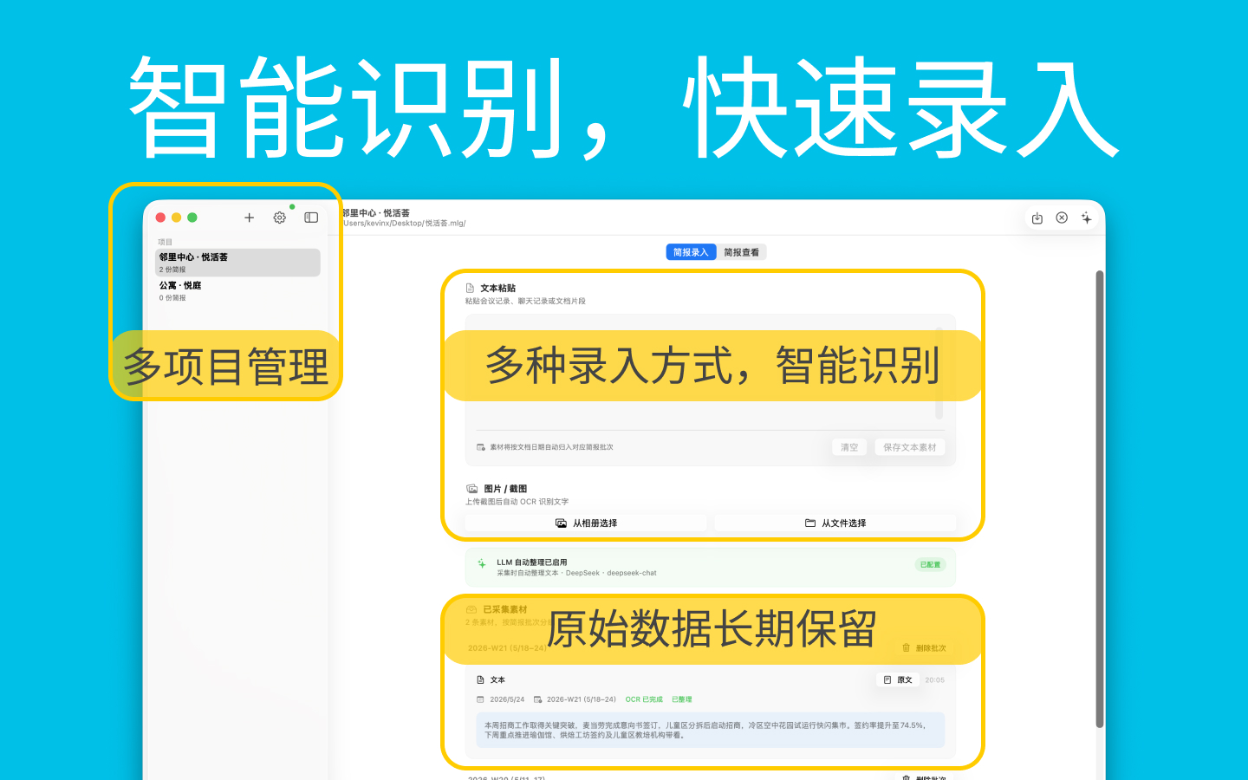Viewport: 1248px width, 780px height.
Task: Add a new project with the plus icon
Action: click(x=249, y=218)
